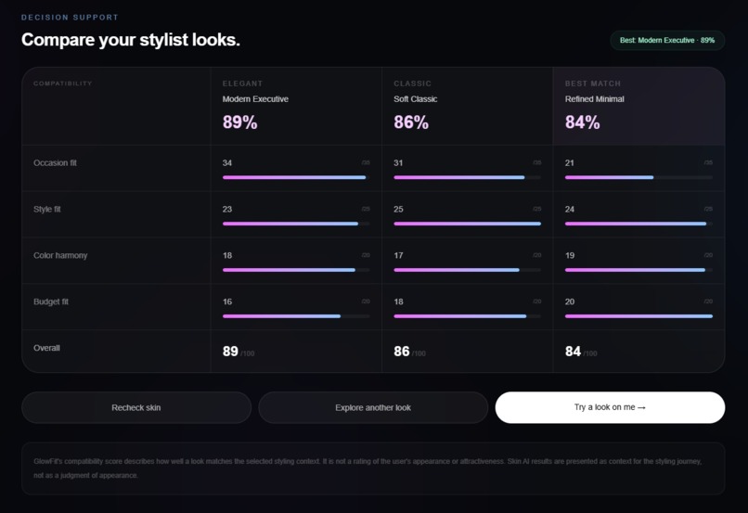This screenshot has height=513, width=748.
Task: Select the Refined Minimal look name
Action: pos(594,99)
